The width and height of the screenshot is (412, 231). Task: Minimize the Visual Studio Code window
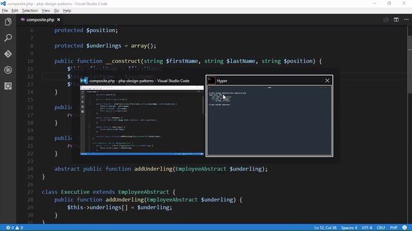click(x=375, y=3)
